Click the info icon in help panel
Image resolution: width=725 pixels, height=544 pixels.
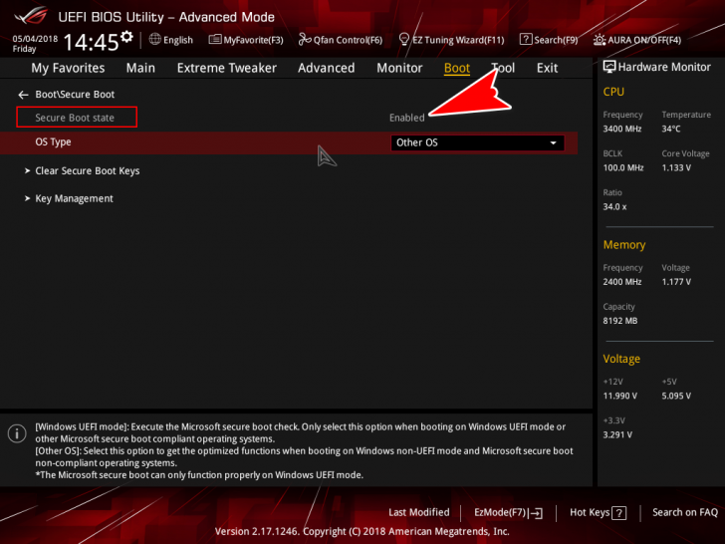point(17,433)
